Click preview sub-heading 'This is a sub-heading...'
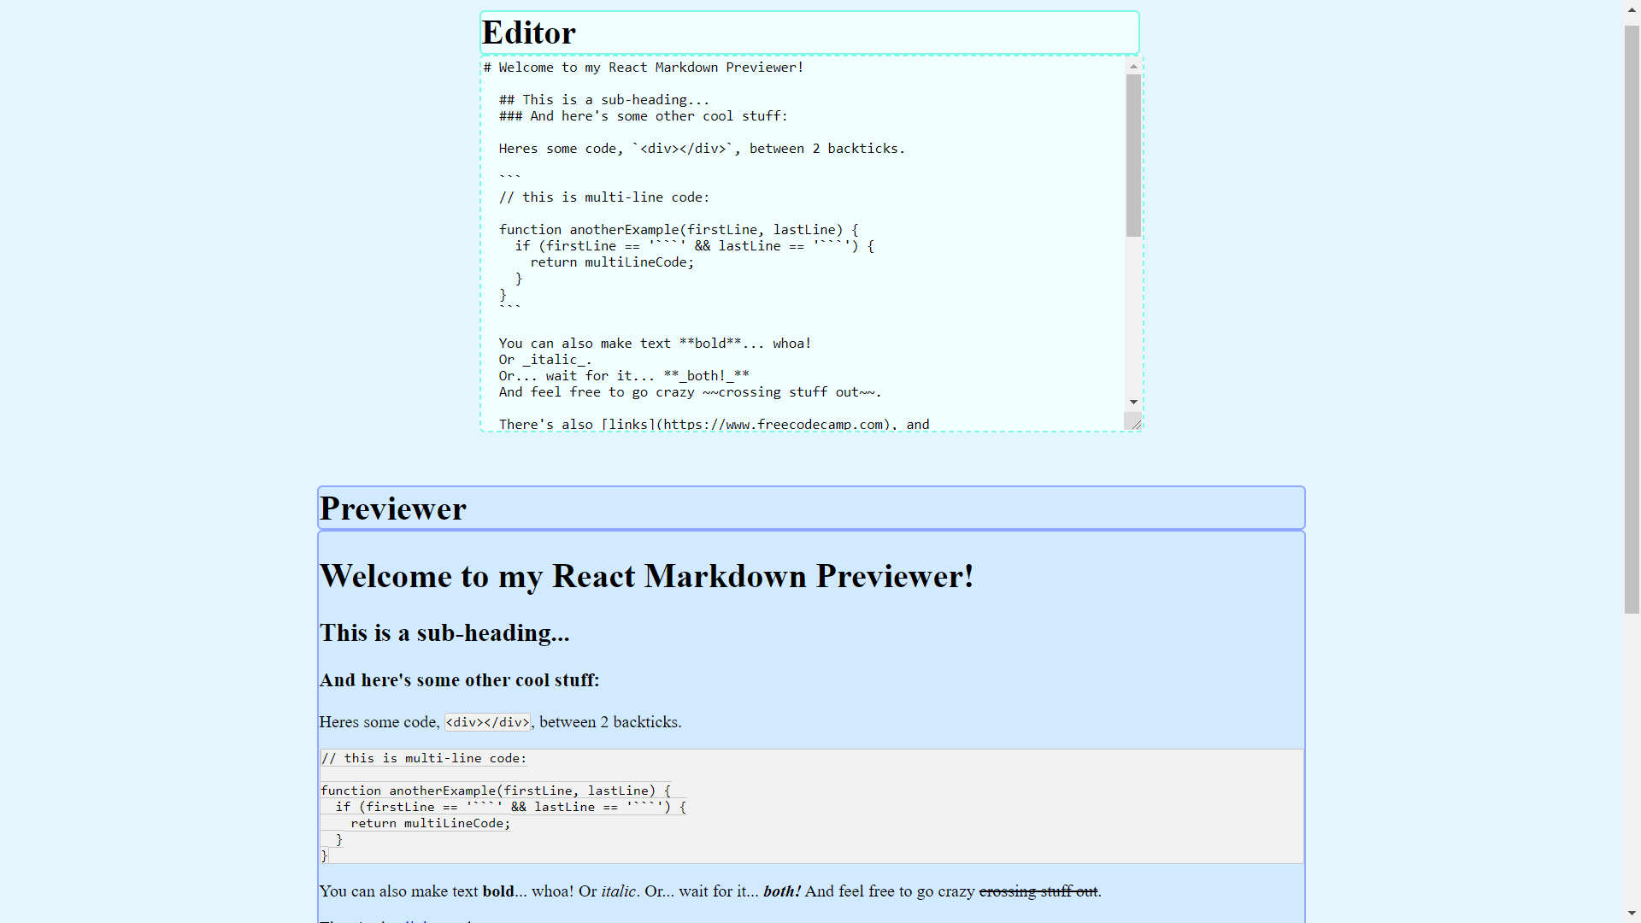 444,633
